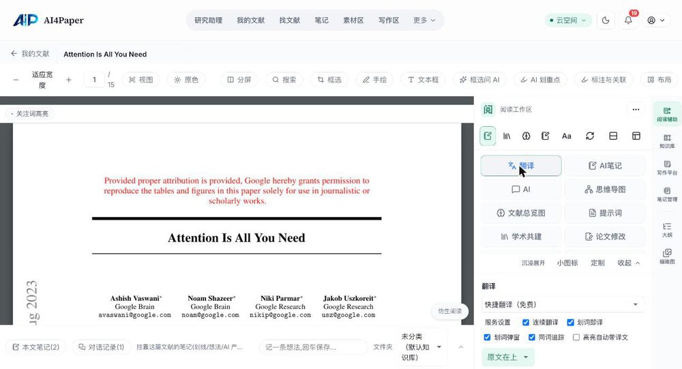Open the 翻译 translate function
This screenshot has height=369, width=682.
coord(521,166)
